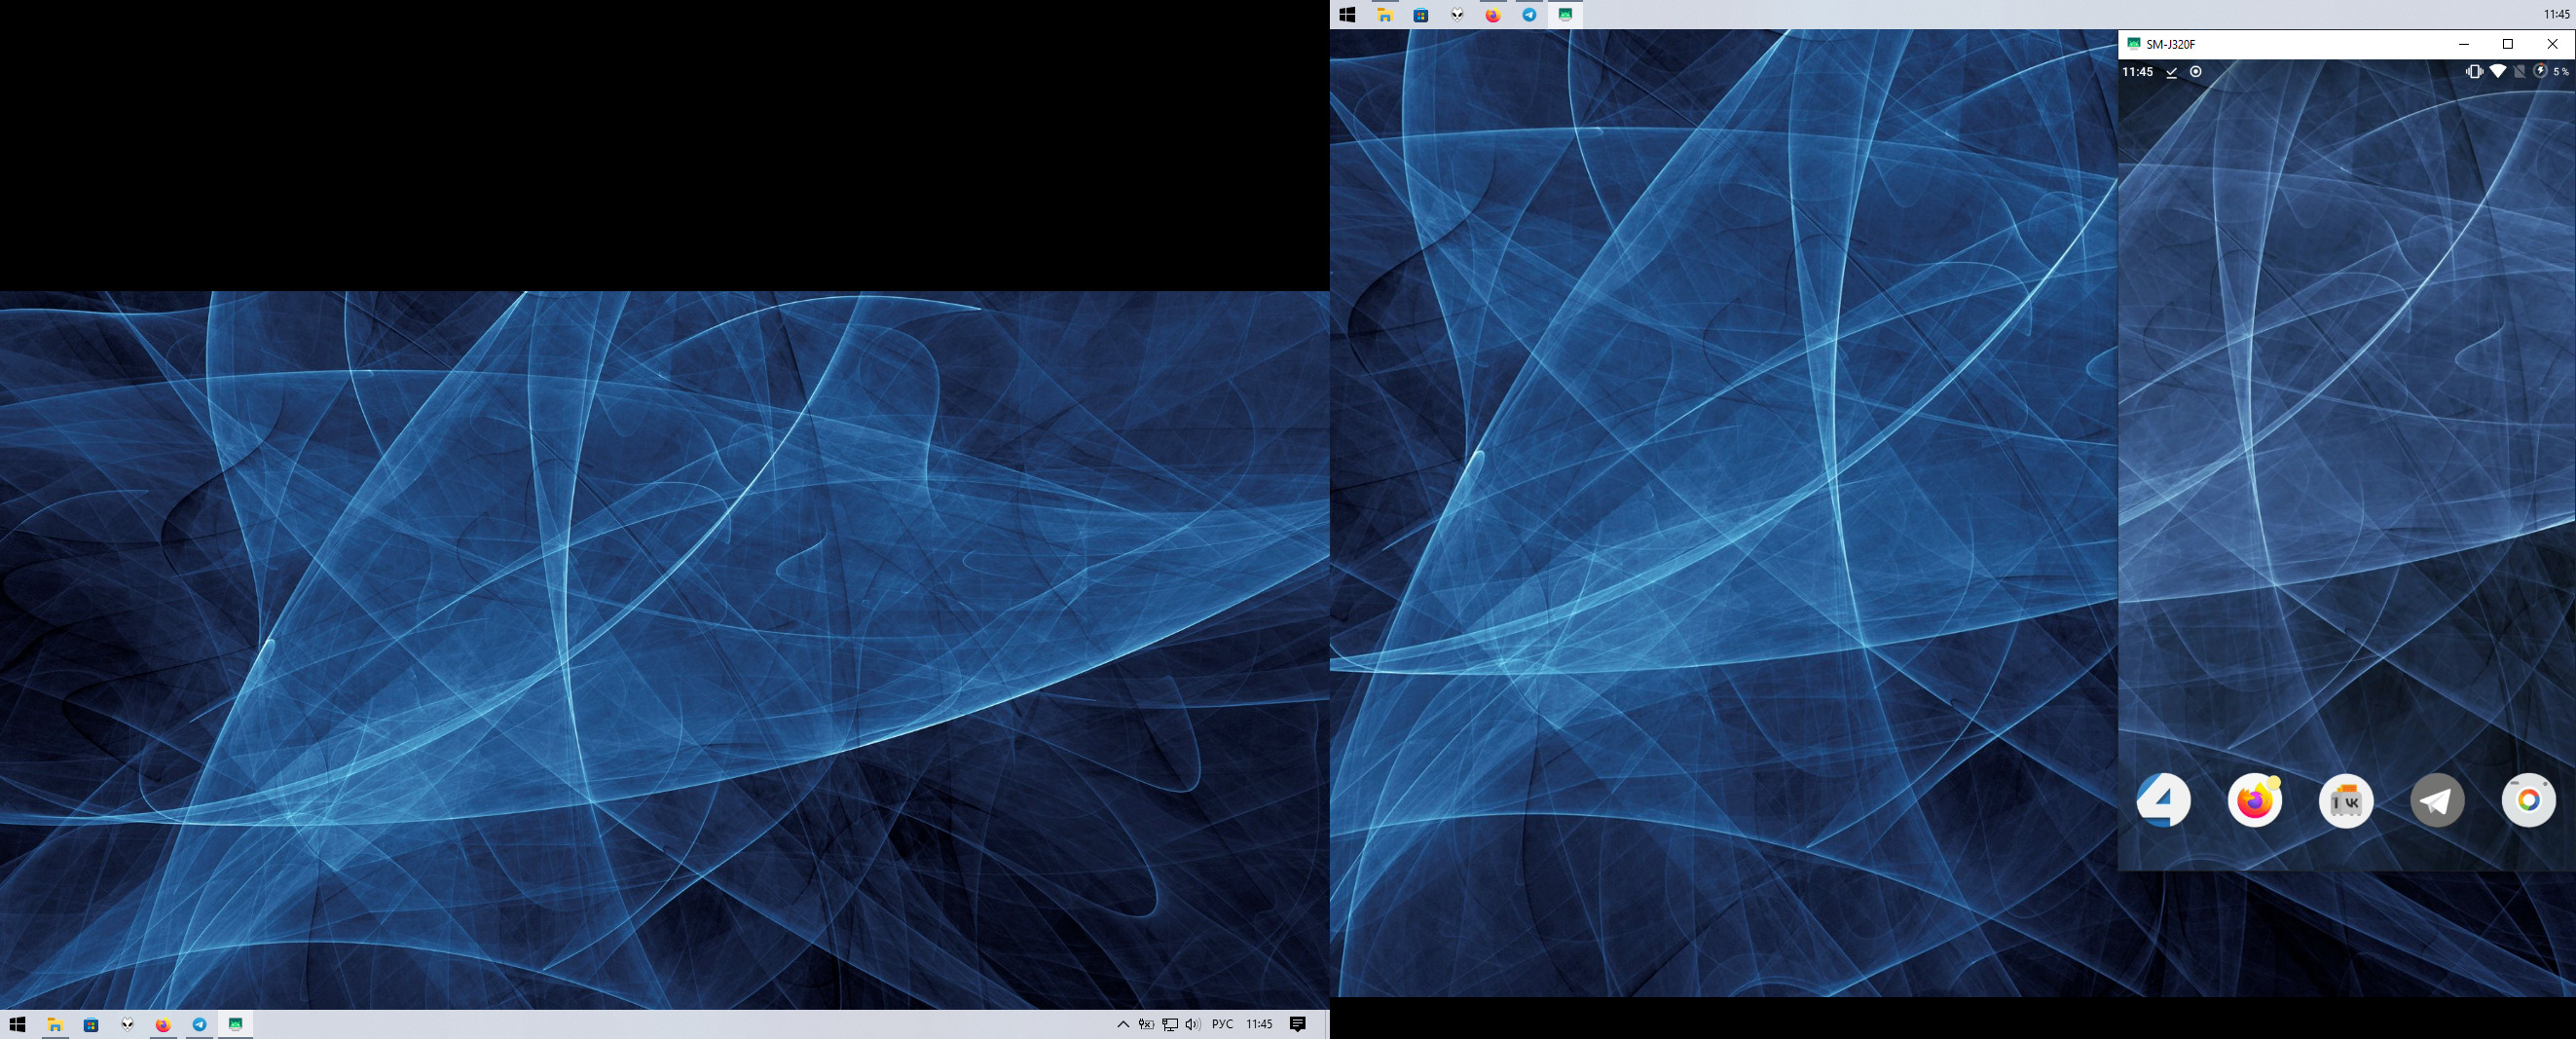
Task: Open Telegram from the phone dock
Action: [x=2437, y=800]
